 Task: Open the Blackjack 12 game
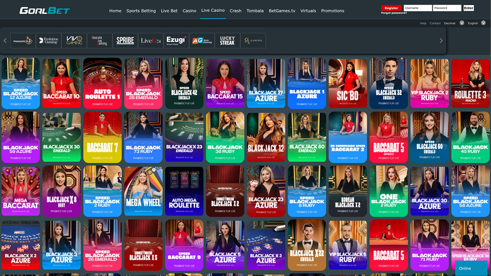click(x=266, y=137)
